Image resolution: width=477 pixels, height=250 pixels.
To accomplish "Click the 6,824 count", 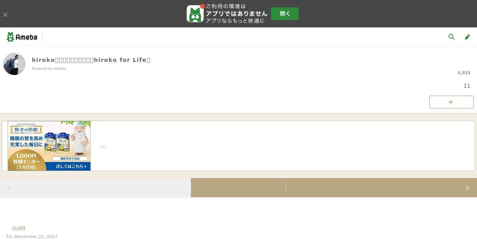I will click(464, 73).
